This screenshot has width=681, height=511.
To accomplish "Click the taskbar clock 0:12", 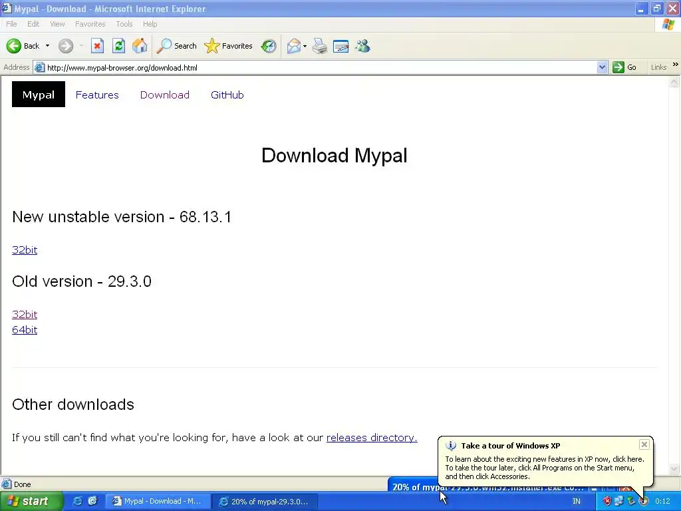I will (x=663, y=502).
